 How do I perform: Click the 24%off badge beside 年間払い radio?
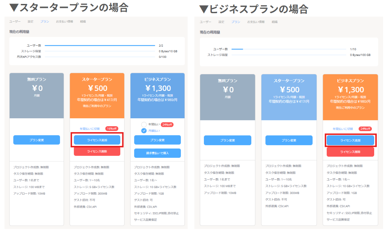point(167,125)
